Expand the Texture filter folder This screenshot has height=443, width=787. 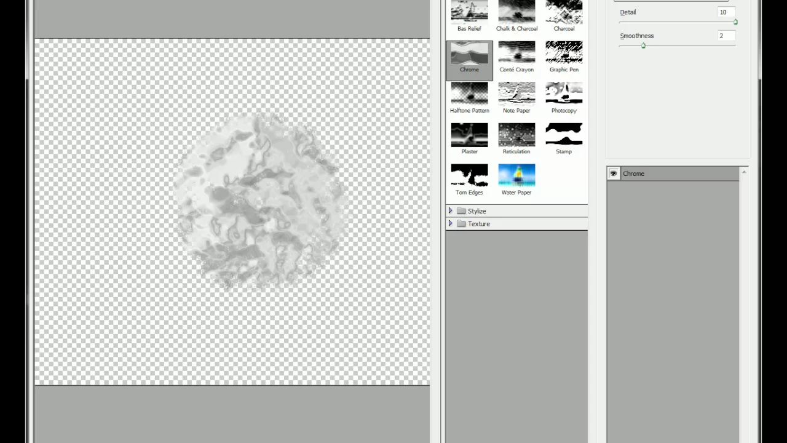(450, 223)
